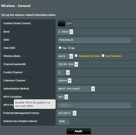Click the Enable WPA Encryption tooltip
Viewport: 136px width, 135px height.
coord(35,104)
